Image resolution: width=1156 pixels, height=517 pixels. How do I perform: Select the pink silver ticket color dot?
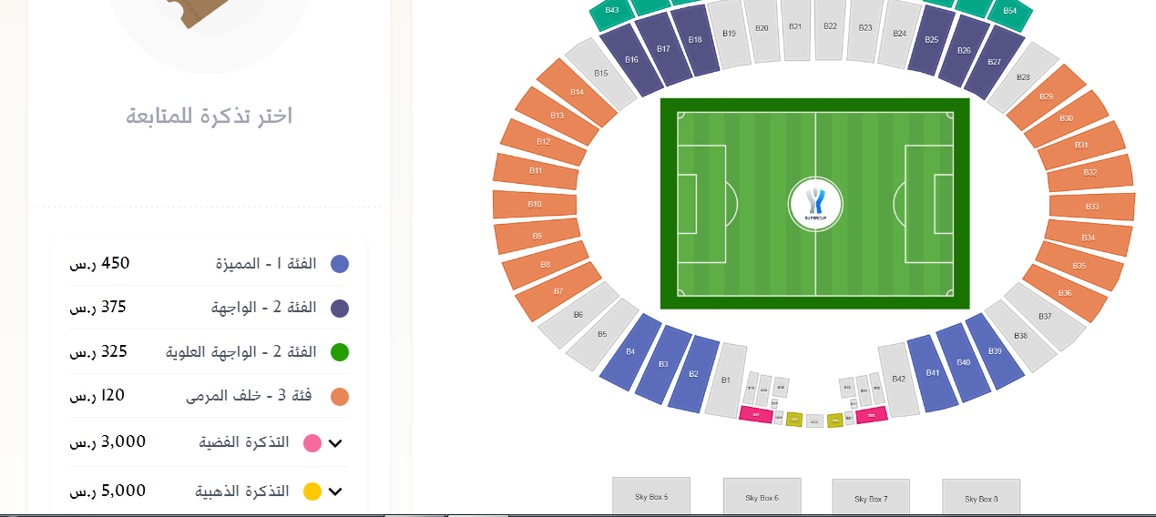312,443
